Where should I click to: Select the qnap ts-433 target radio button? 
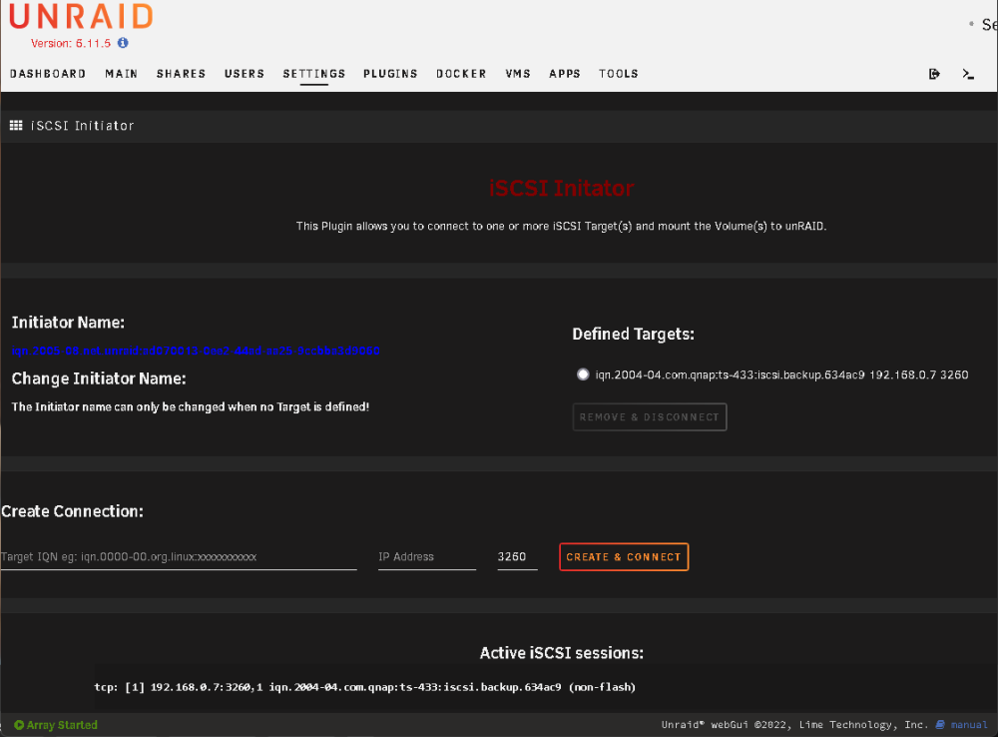point(583,374)
